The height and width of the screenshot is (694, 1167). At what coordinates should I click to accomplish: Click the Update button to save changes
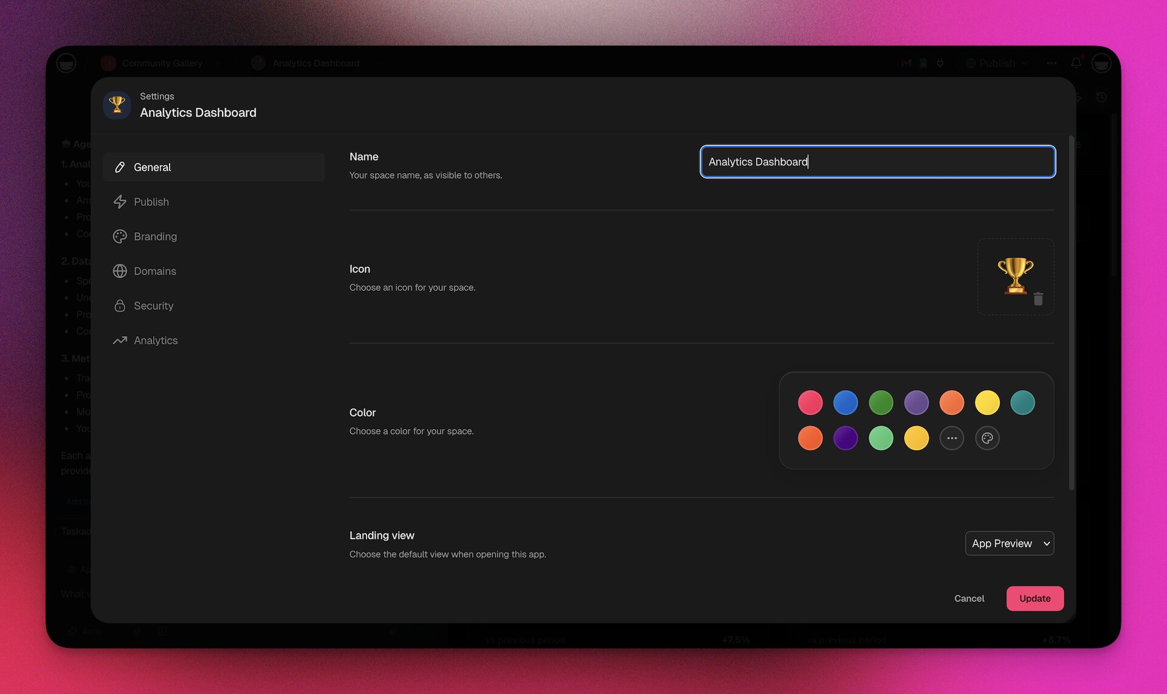pos(1034,598)
